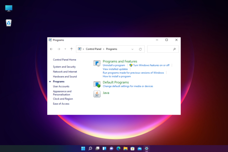Screen dimensions: 228x152
Task: Open Default Programs heading
Action: (116, 82)
